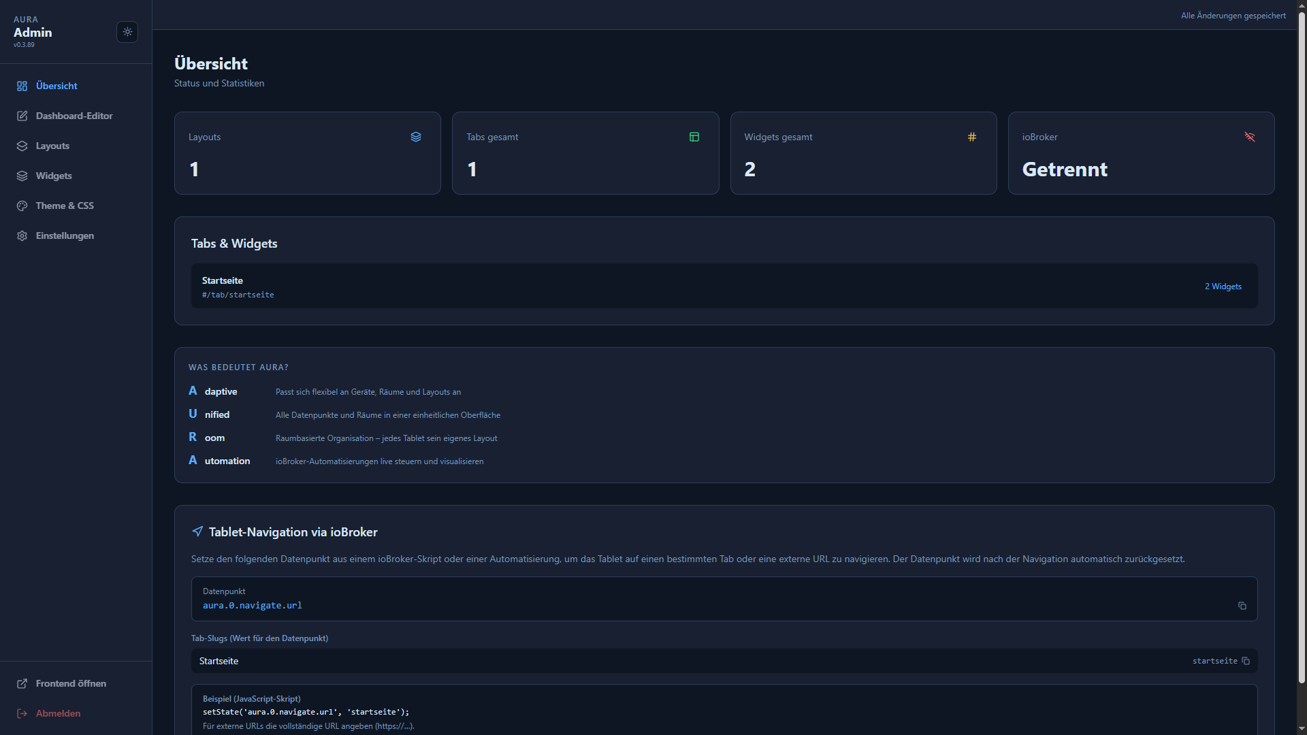
Task: Toggle the light/dark theme switch
Action: pyautogui.click(x=127, y=32)
